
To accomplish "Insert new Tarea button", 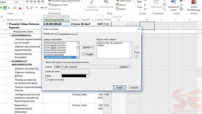I will click(140, 5).
